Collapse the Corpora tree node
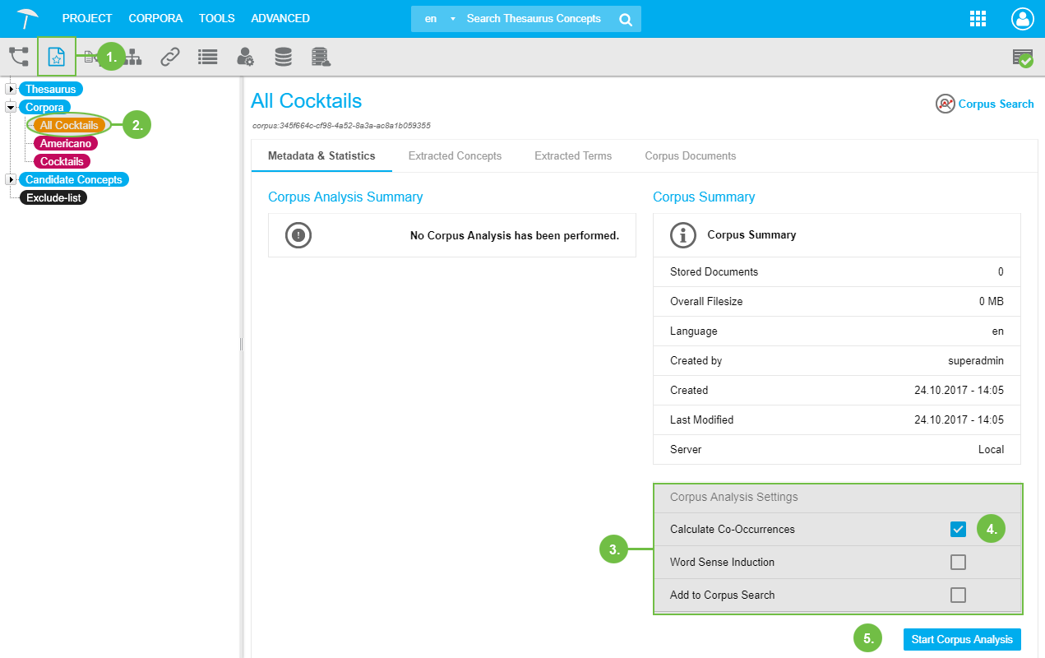 (11, 107)
